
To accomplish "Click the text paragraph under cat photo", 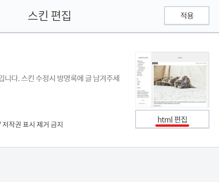I will click(x=180, y=103).
